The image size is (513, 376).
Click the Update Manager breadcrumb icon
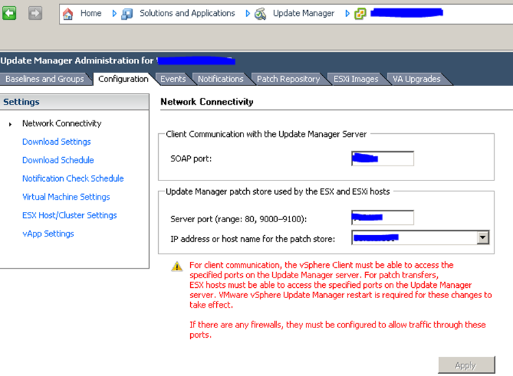click(x=261, y=14)
